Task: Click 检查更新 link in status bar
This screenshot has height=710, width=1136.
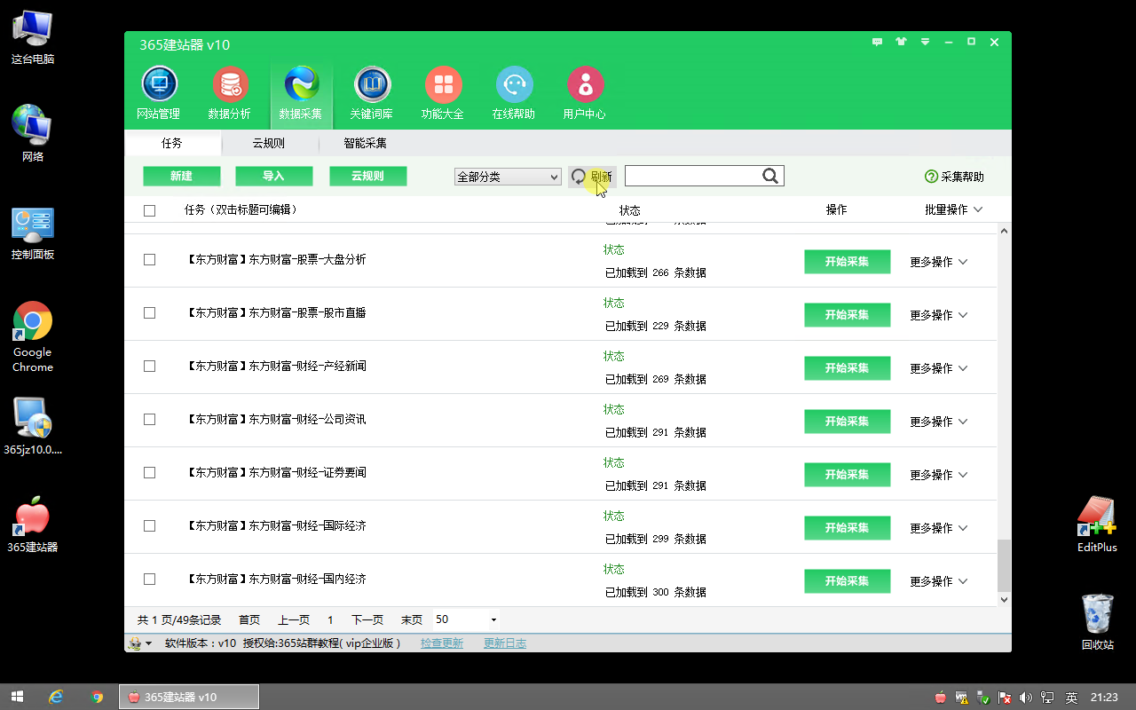Action: 442,643
